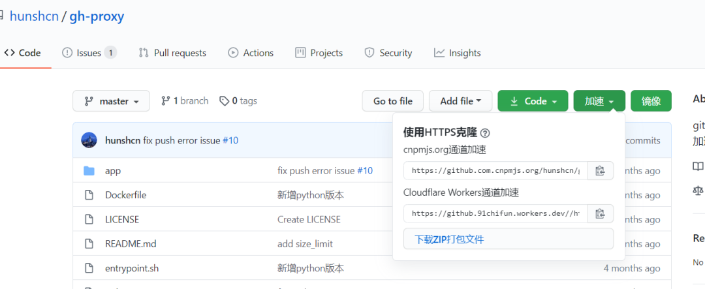Image resolution: width=705 pixels, height=289 pixels.
Task: Click the help icon beside 使用HTTPS克隆
Action: (x=485, y=133)
